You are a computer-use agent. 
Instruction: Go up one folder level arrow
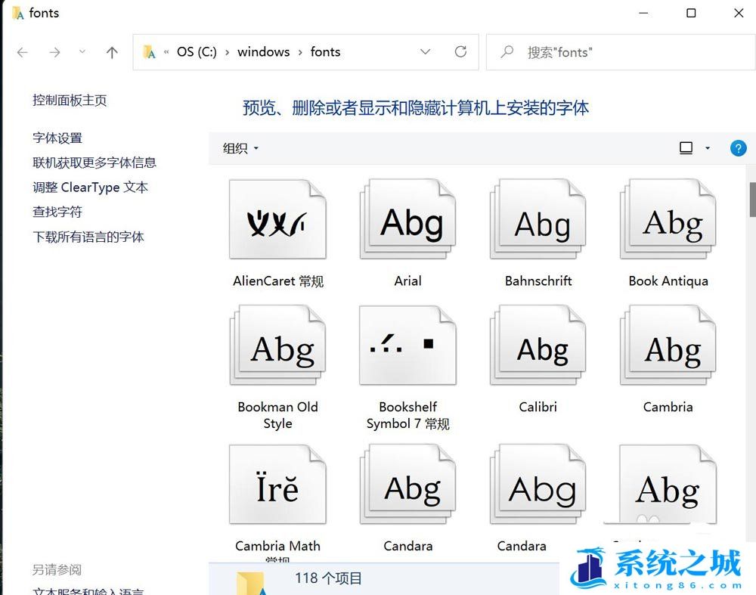click(112, 52)
